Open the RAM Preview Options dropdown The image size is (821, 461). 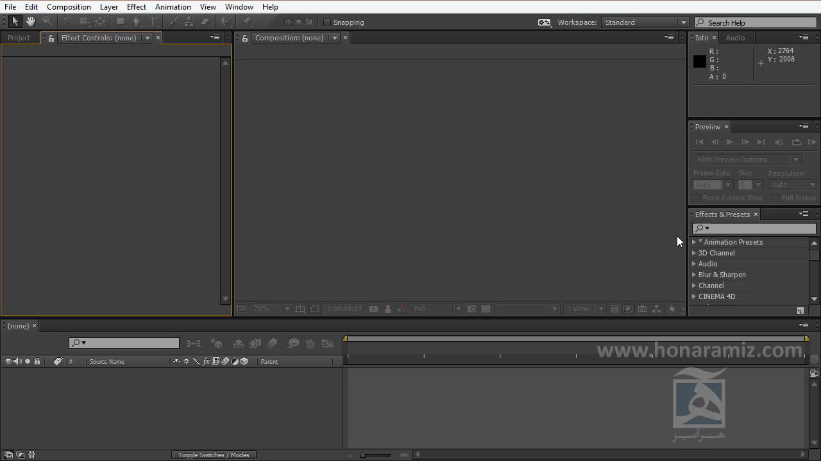click(747, 159)
